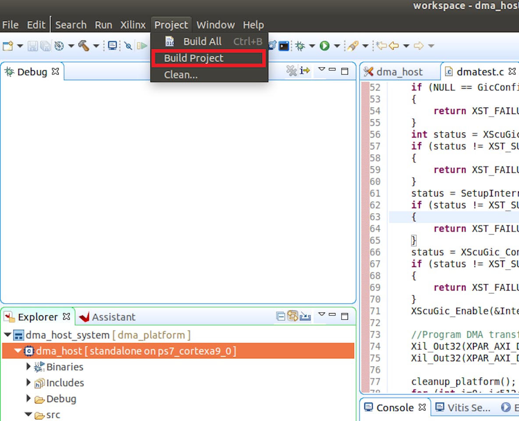Open the Run dropdown arrow

337,46
